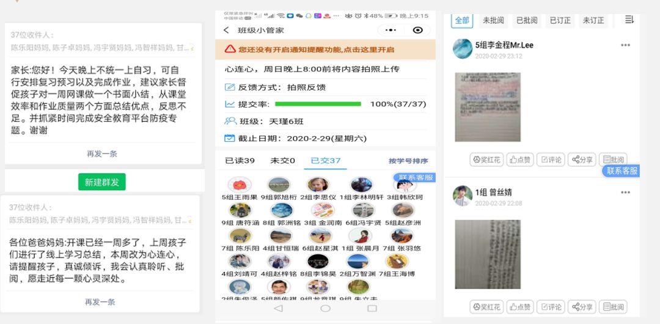
Task: Tap 批阅 on 1组 曾丝婧 post
Action: point(613,307)
